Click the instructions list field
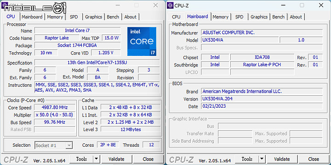Viewport: 331px width, 165px height. pos(97,88)
